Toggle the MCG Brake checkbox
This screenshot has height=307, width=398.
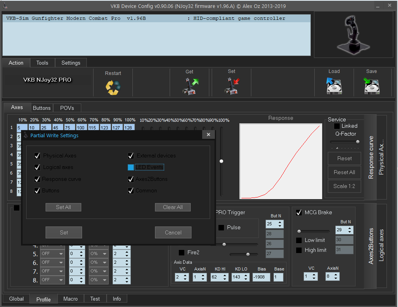pos(299,213)
